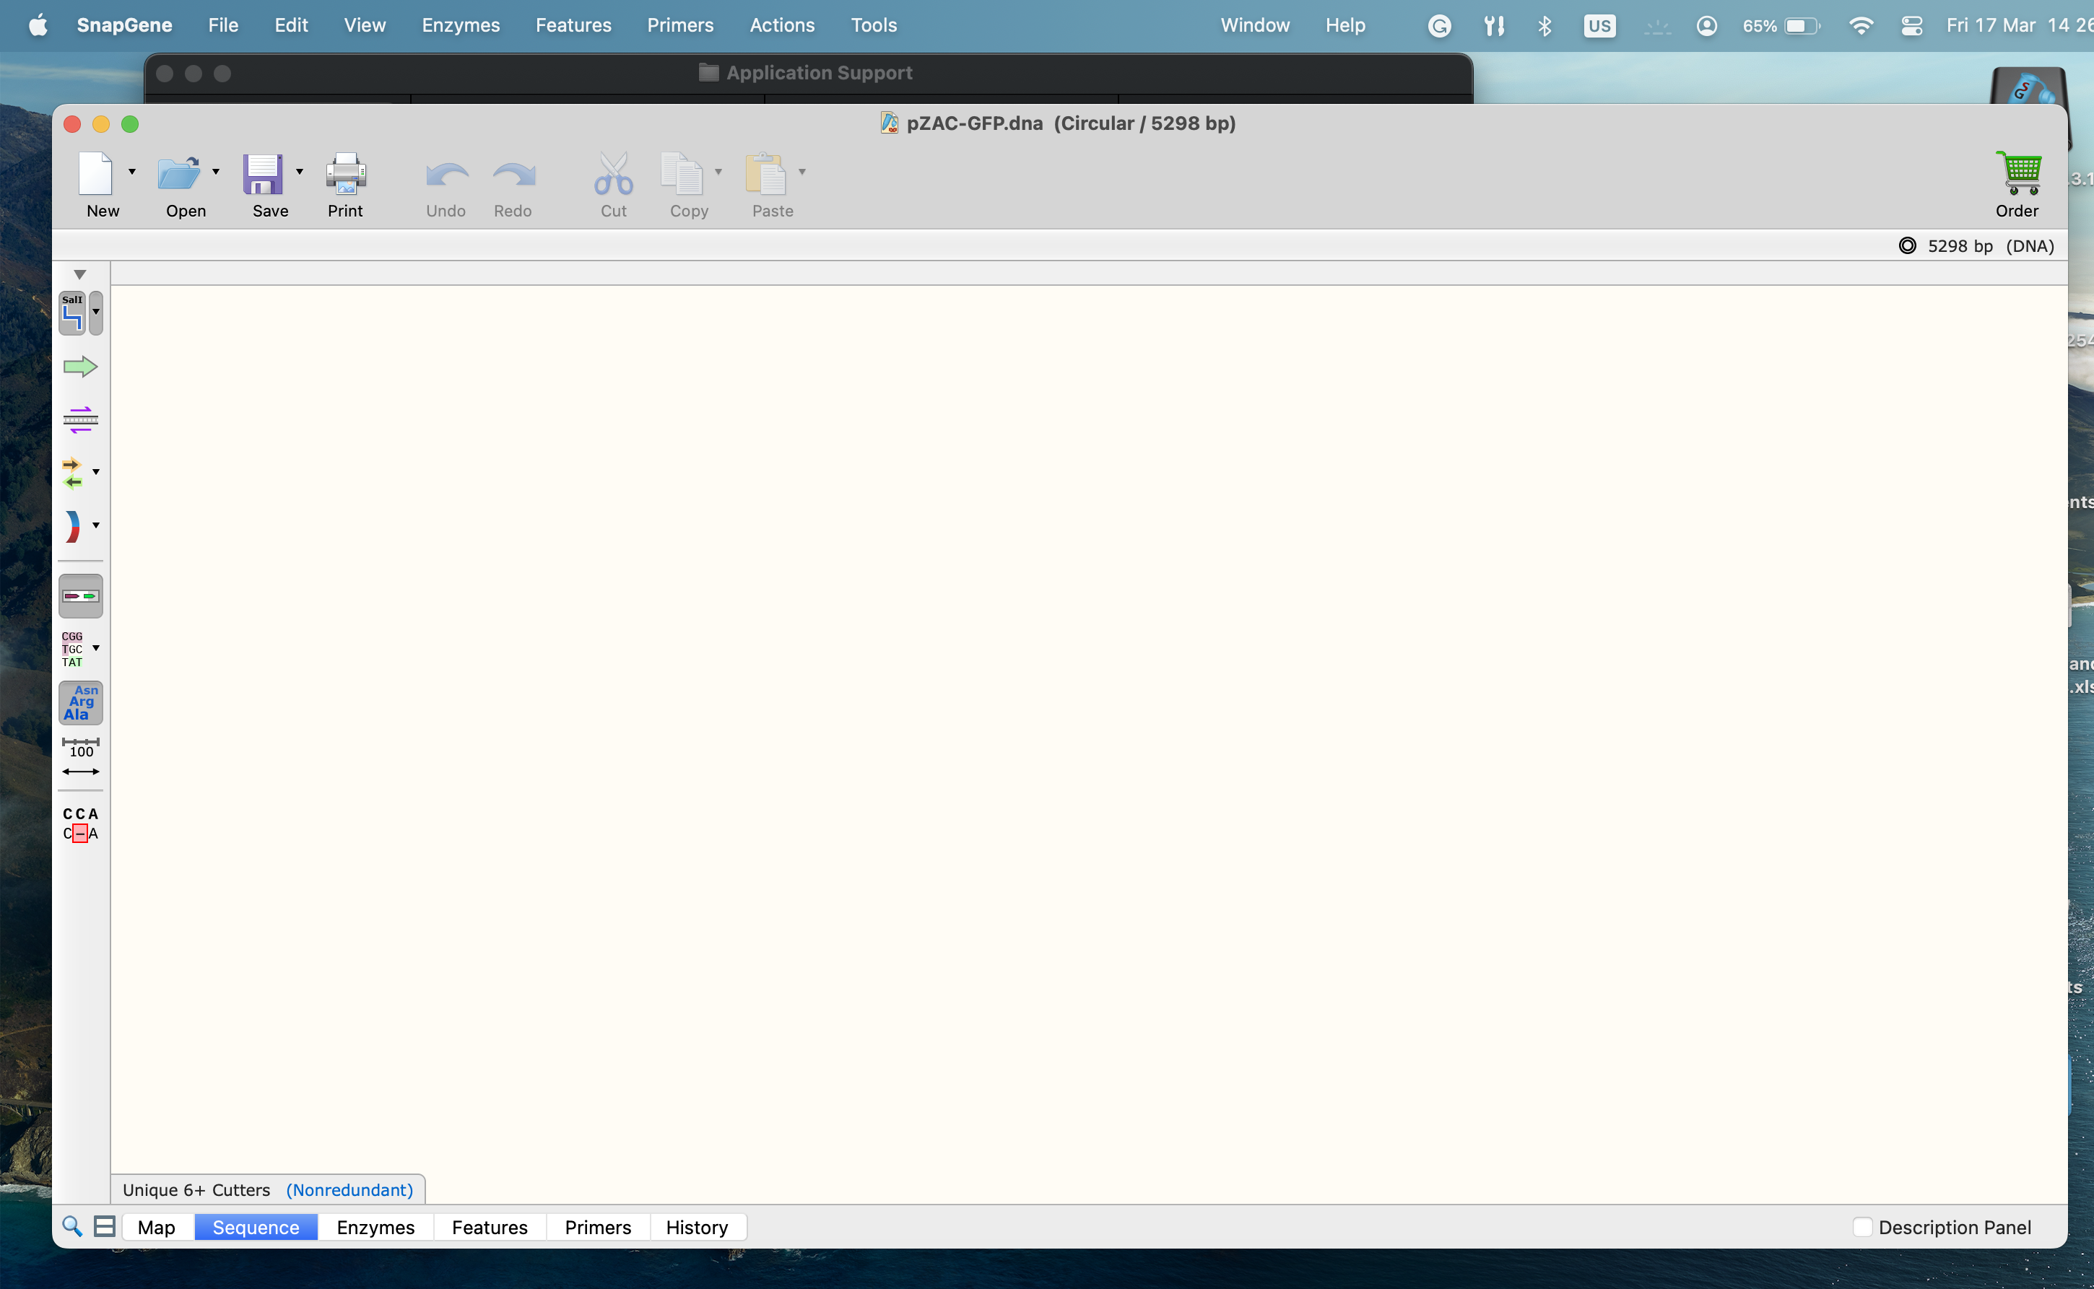Image resolution: width=2094 pixels, height=1289 pixels.
Task: Expand the Save button dropdown arrow
Action: (300, 171)
